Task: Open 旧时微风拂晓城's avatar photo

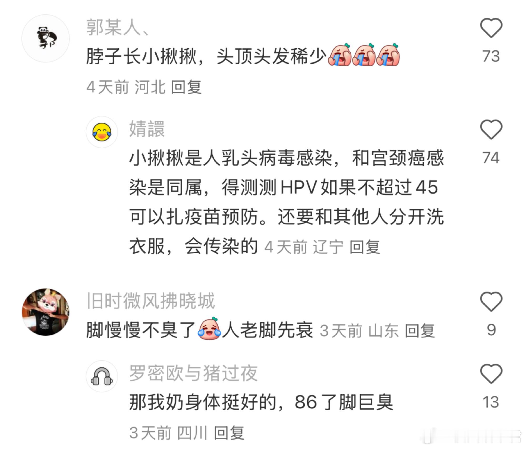Action: 45,312
